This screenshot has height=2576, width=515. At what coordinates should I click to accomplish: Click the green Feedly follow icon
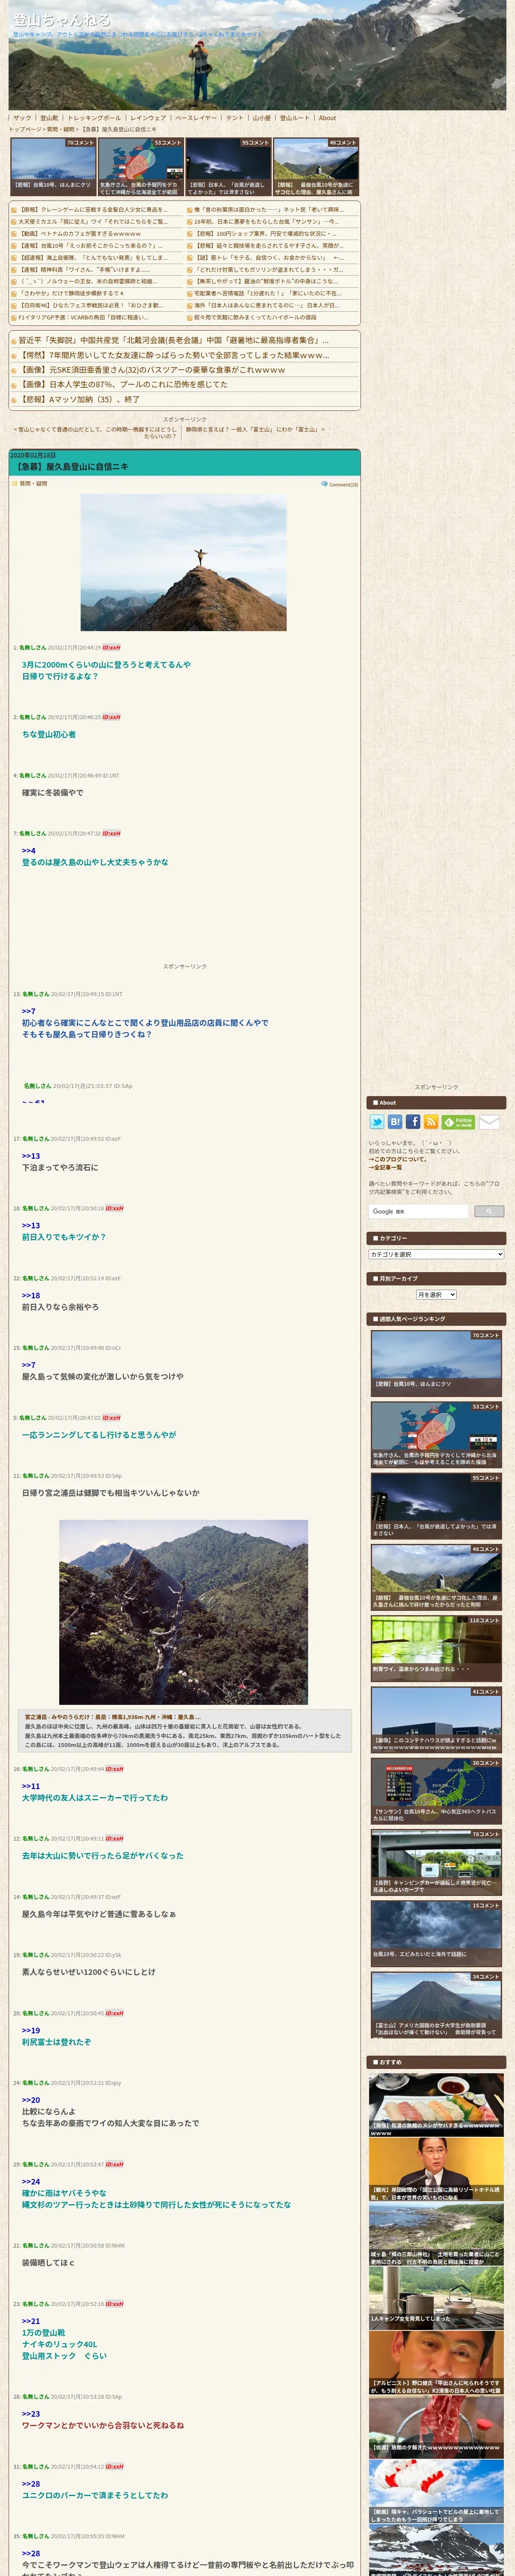tap(458, 1122)
